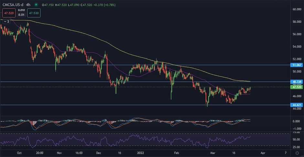
Task: Change the 4h interval label
Action: click(x=28, y=5)
